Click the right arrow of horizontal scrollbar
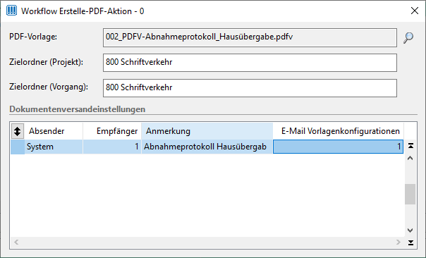Viewport: 426px width, 258px height. coord(398,242)
